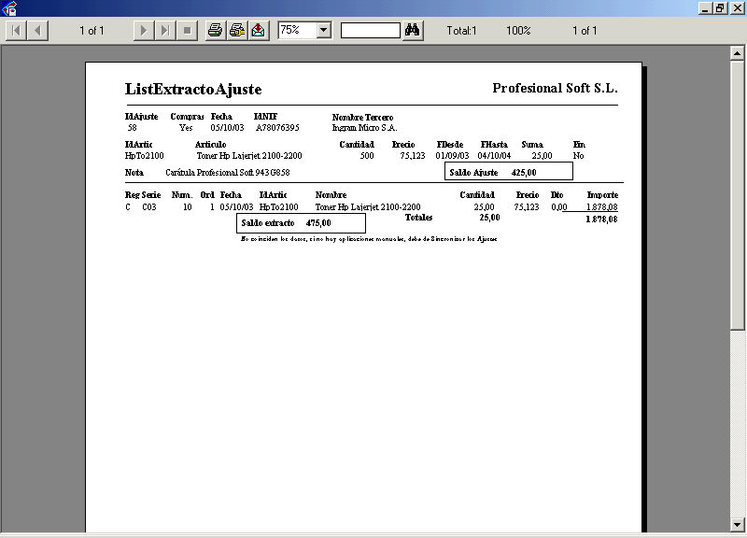Advance to the next report page

click(143, 31)
